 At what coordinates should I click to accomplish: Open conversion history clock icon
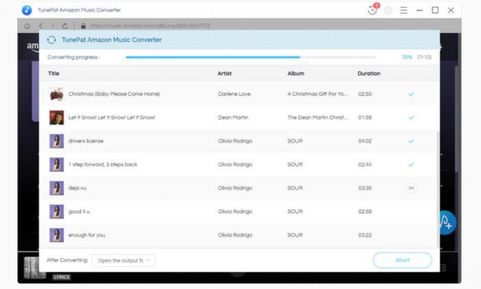(372, 10)
